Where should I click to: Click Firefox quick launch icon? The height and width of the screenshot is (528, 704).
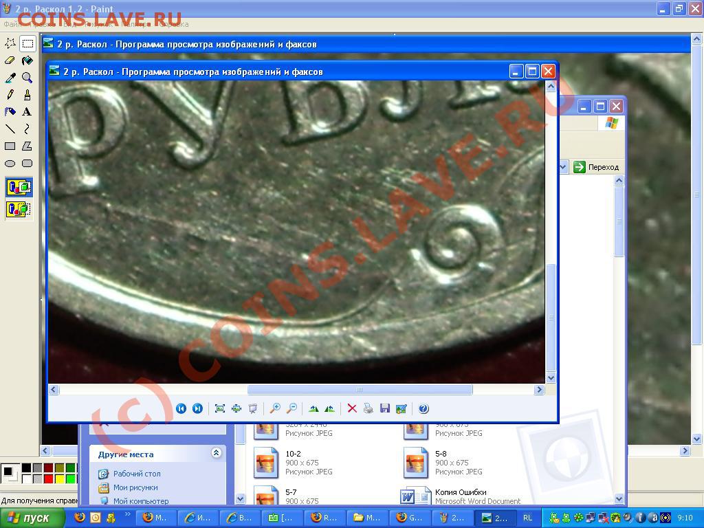(80, 518)
